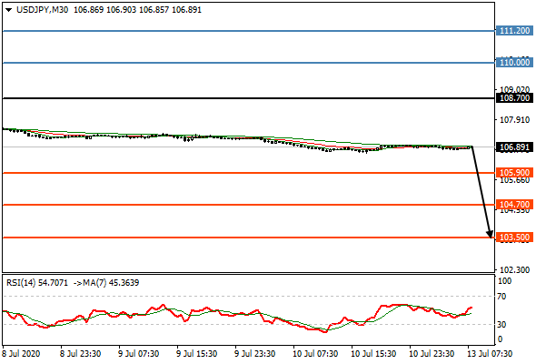Click the 102.300 price axis value
Screen dimensions: 536x364
[x=514, y=270]
